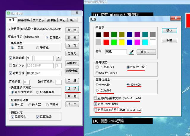Select the bright green color swatch
The width and height of the screenshot is (190, 136).
pos(114,42)
